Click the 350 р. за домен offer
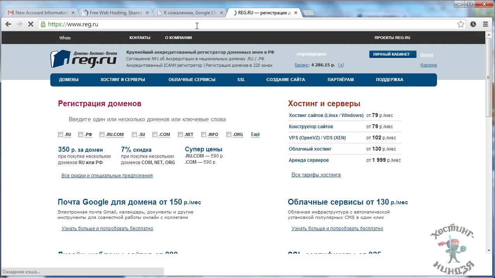Viewport: 495px width, 278px height. click(x=80, y=149)
